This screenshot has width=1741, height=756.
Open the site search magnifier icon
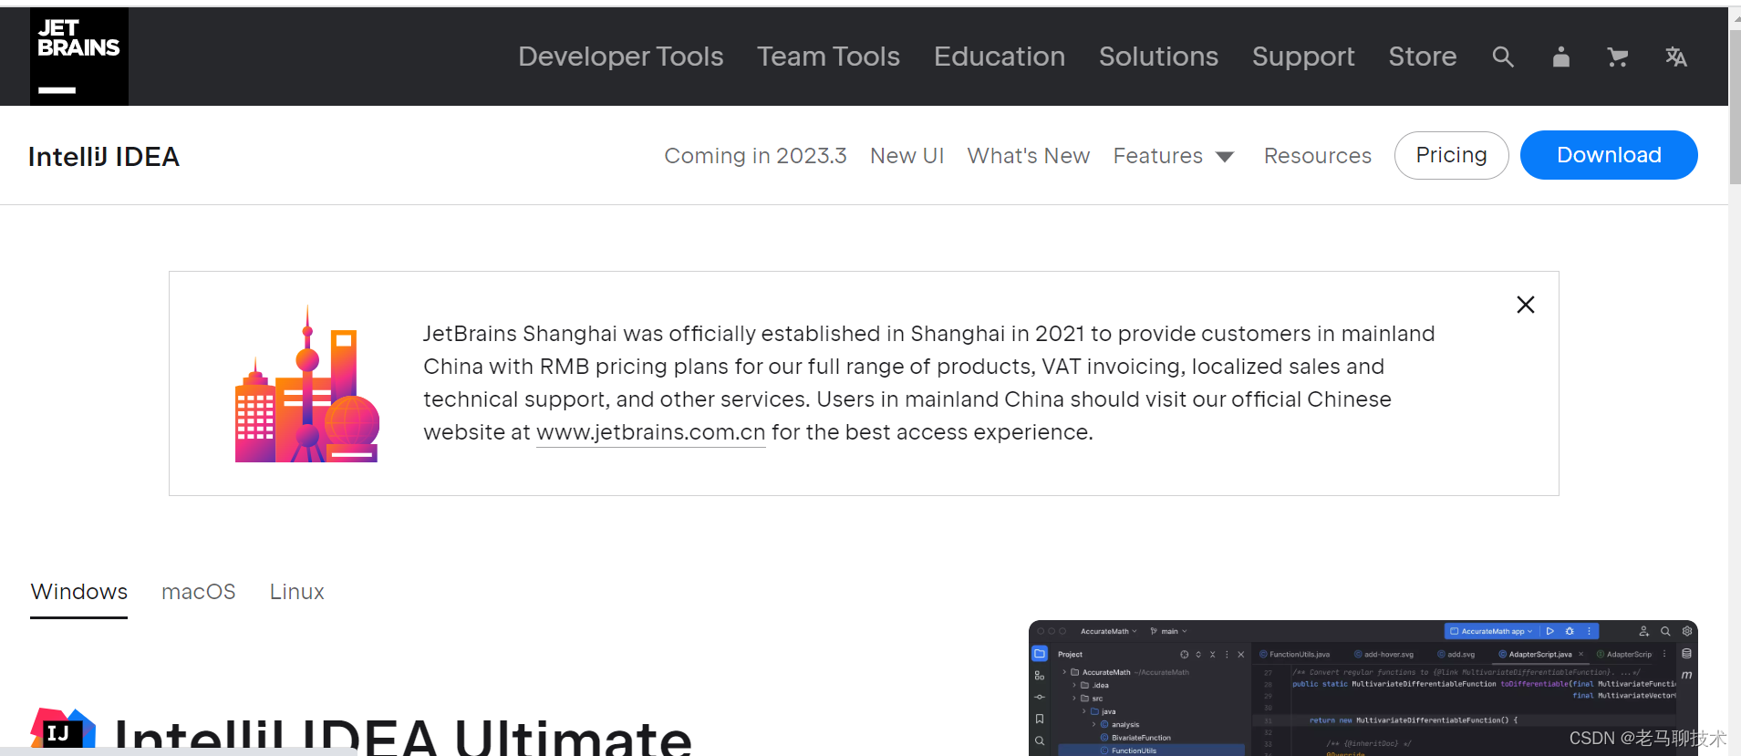tap(1503, 57)
